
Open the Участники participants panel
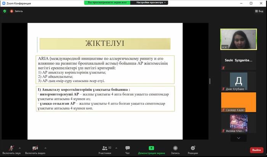coord(105,150)
